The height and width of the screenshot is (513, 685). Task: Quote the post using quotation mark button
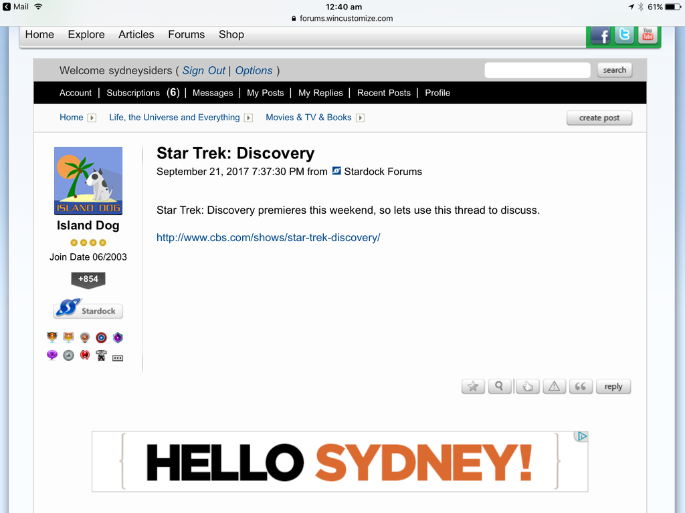(581, 387)
